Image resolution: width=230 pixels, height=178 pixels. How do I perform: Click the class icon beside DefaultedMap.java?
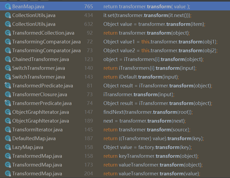[7, 139]
